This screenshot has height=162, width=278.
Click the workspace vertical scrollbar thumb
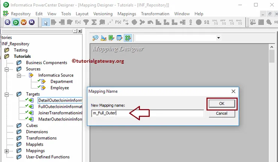272,56
